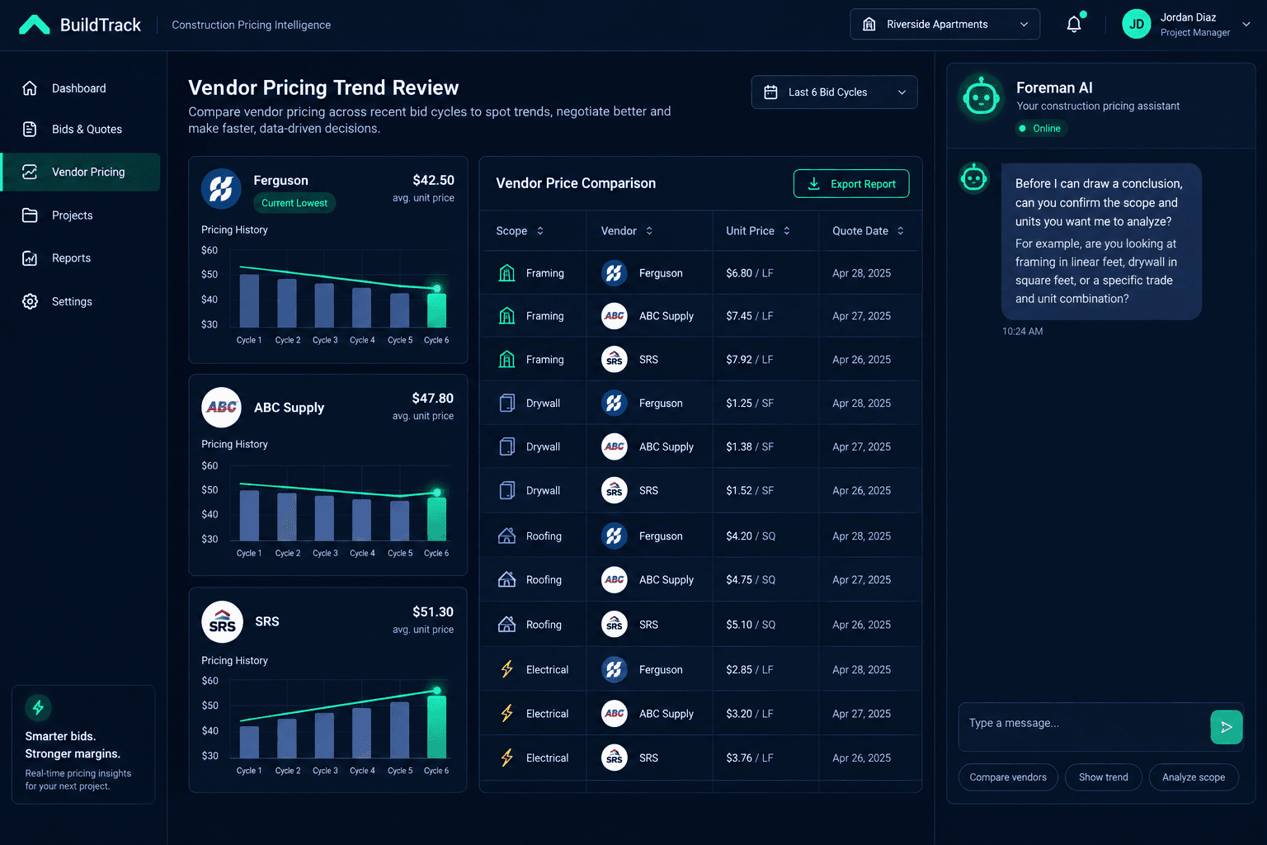Click the building icon in project selector
Screen dimensions: 1267x845
coord(869,24)
